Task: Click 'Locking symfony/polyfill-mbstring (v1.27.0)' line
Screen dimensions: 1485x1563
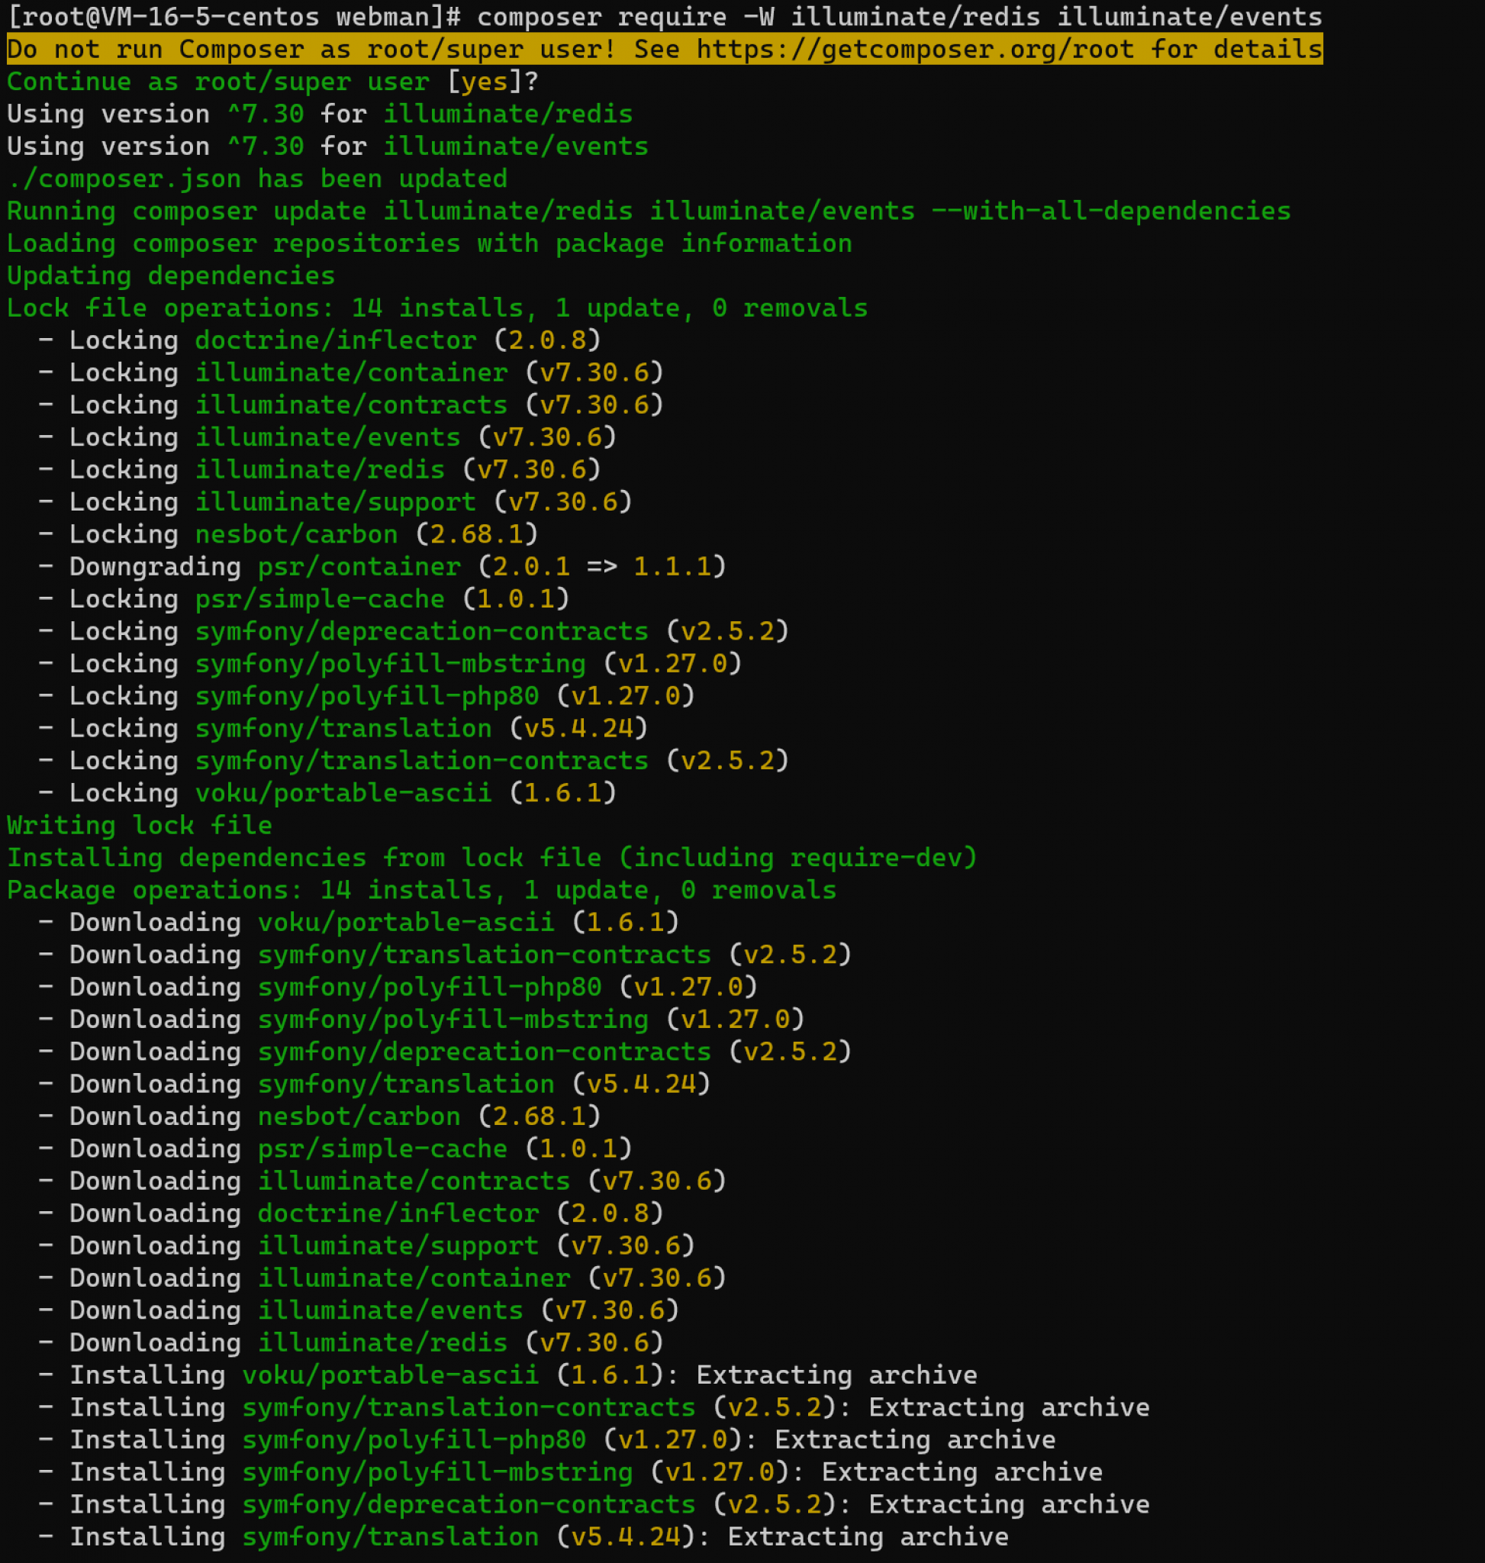Action: tap(390, 664)
